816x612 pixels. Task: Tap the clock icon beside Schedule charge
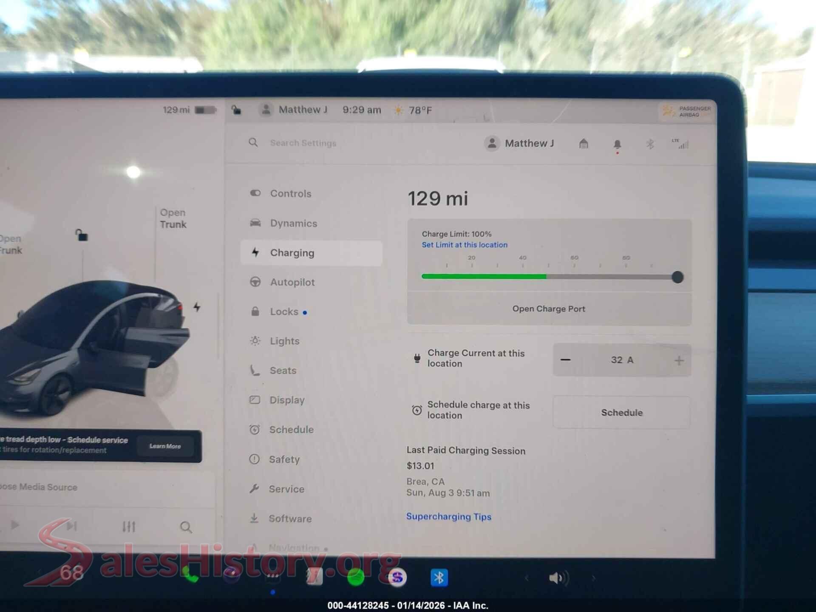417,410
